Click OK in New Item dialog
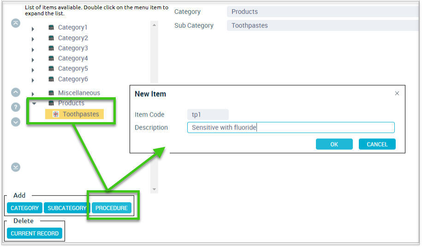The image size is (422, 247). pos(334,144)
